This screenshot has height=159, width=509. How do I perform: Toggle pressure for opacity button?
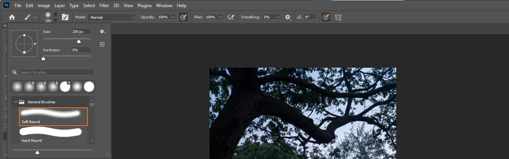[183, 17]
